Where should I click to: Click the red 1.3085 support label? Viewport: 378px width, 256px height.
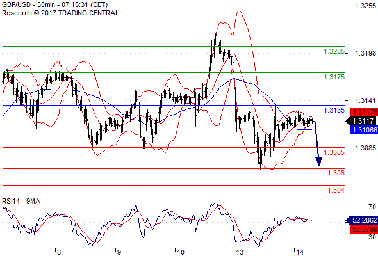click(334, 152)
